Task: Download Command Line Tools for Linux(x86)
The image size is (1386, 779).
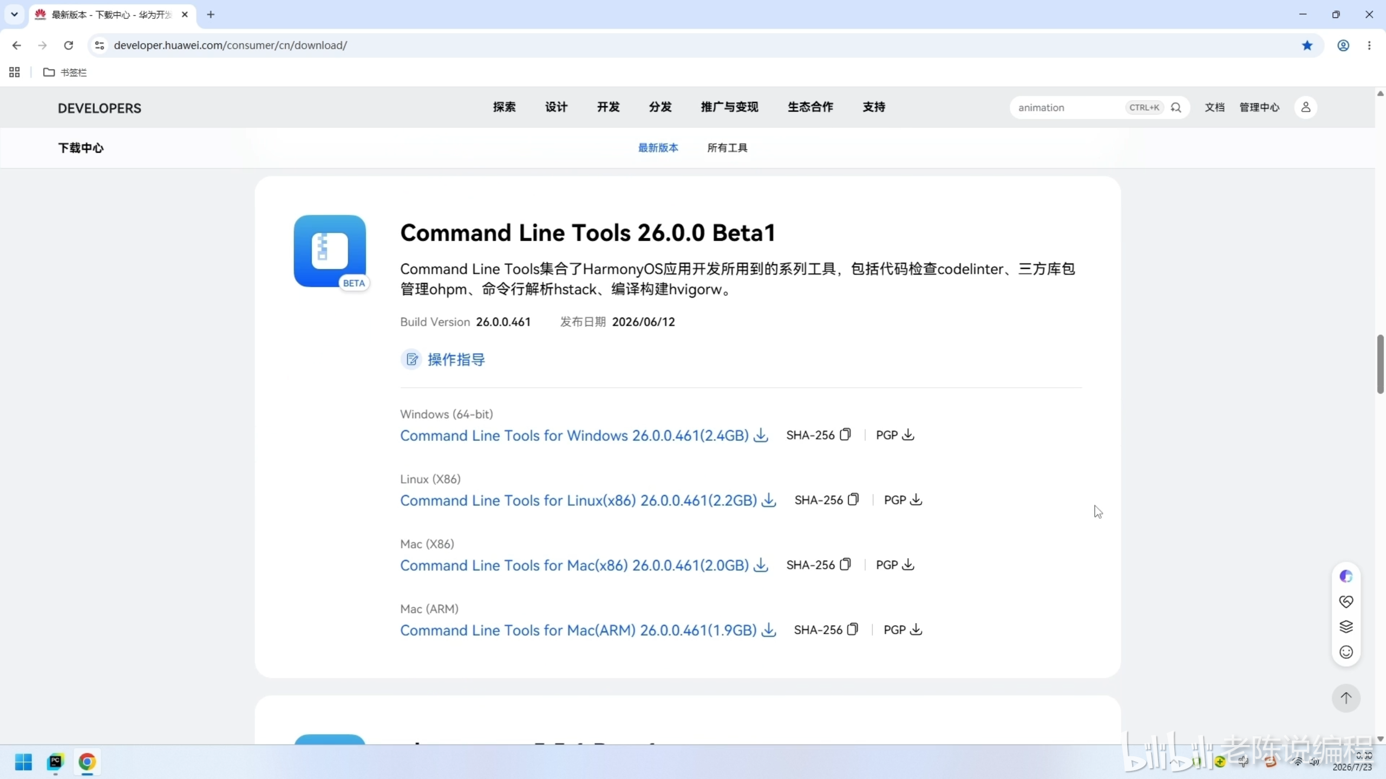Action: (588, 500)
